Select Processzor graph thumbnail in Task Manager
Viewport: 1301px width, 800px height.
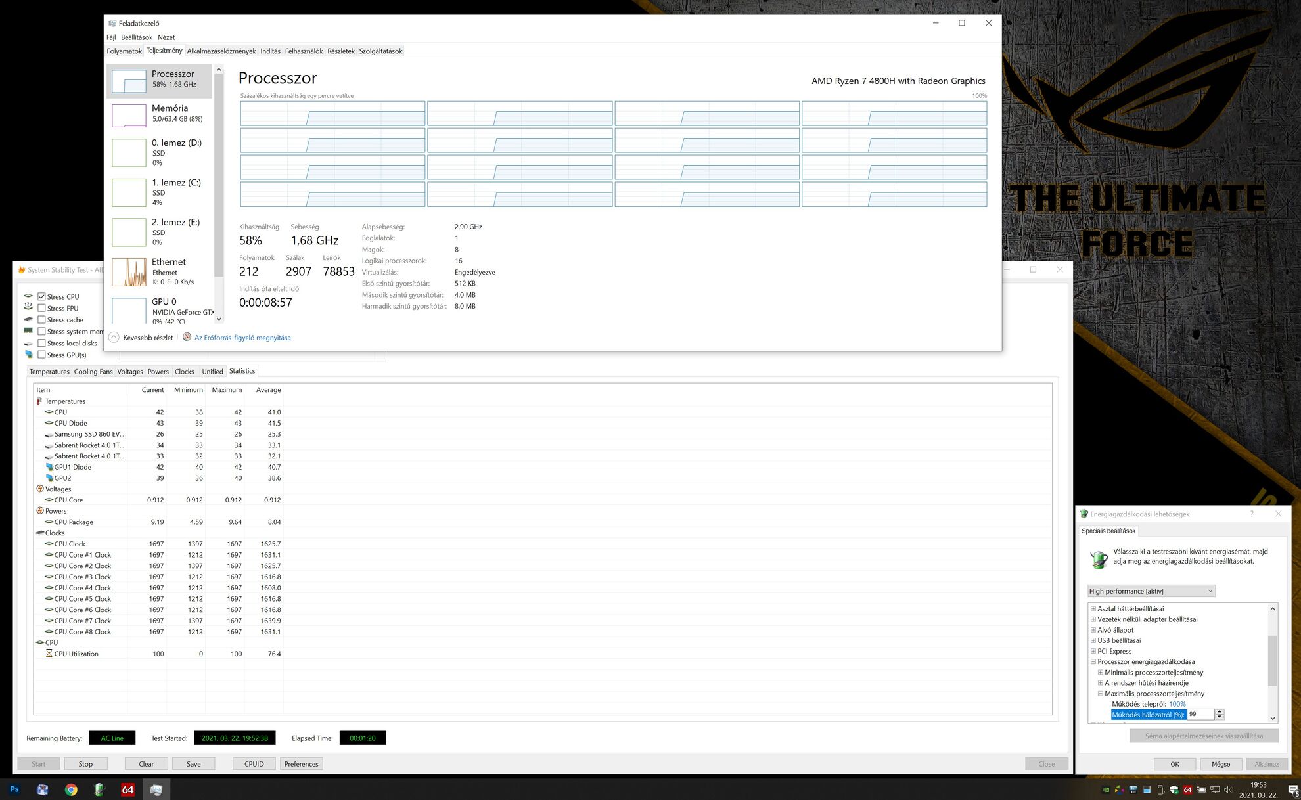pos(129,81)
